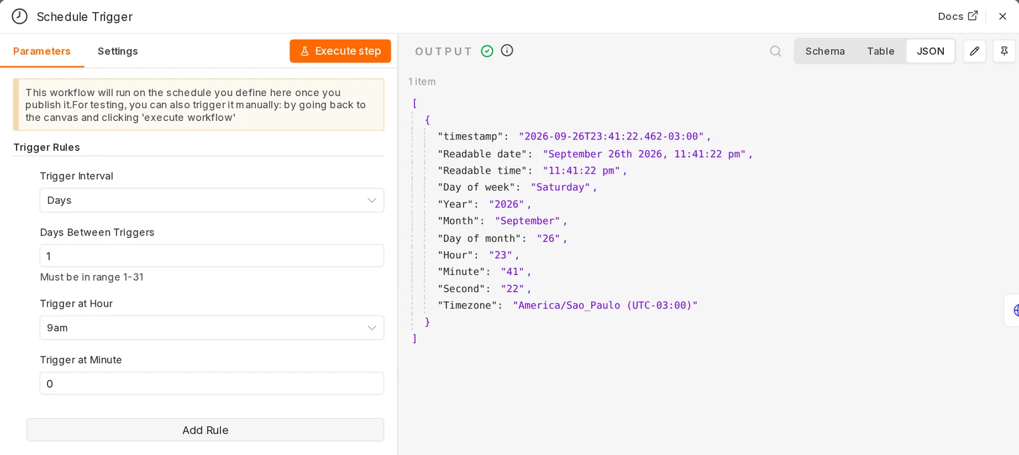Switch output view to Schema
This screenshot has width=1019, height=455.
825,51
